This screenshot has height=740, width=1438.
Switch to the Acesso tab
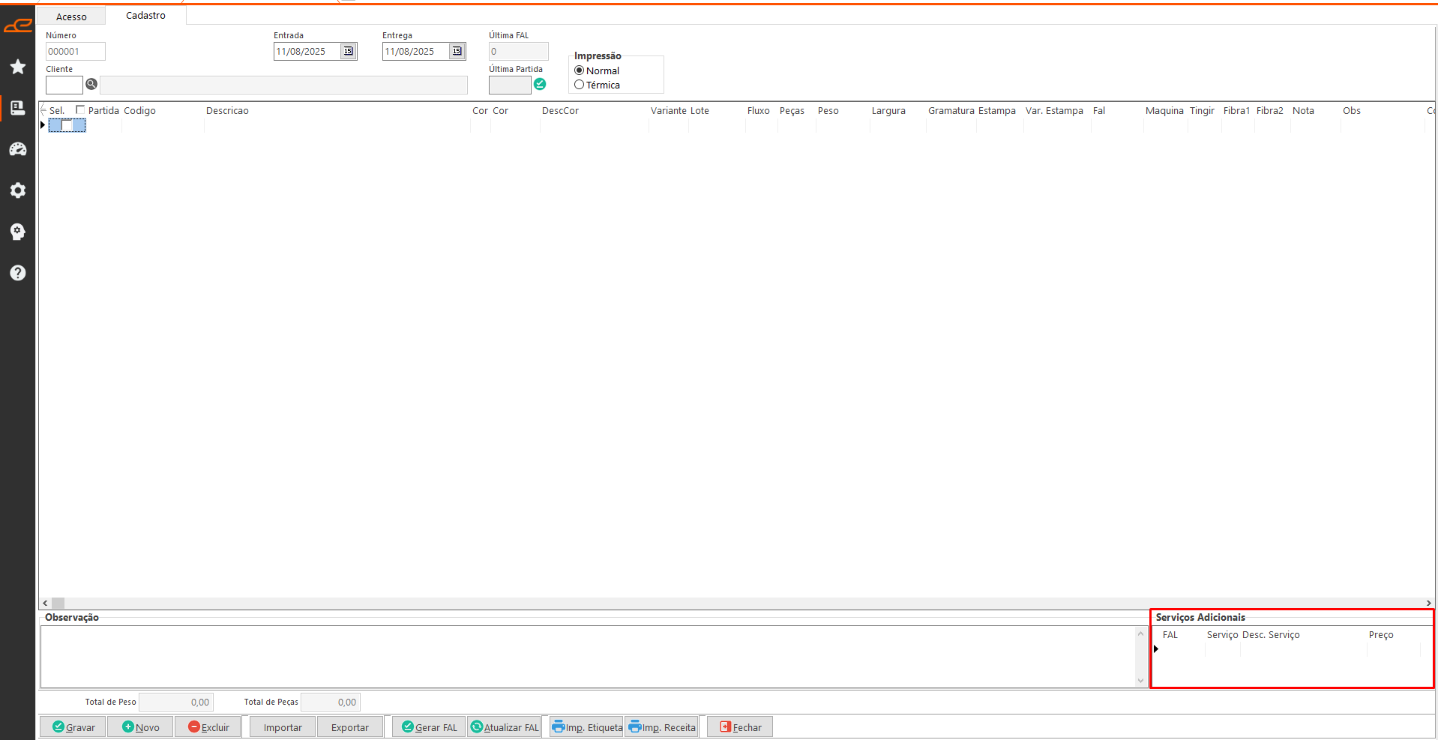point(71,16)
